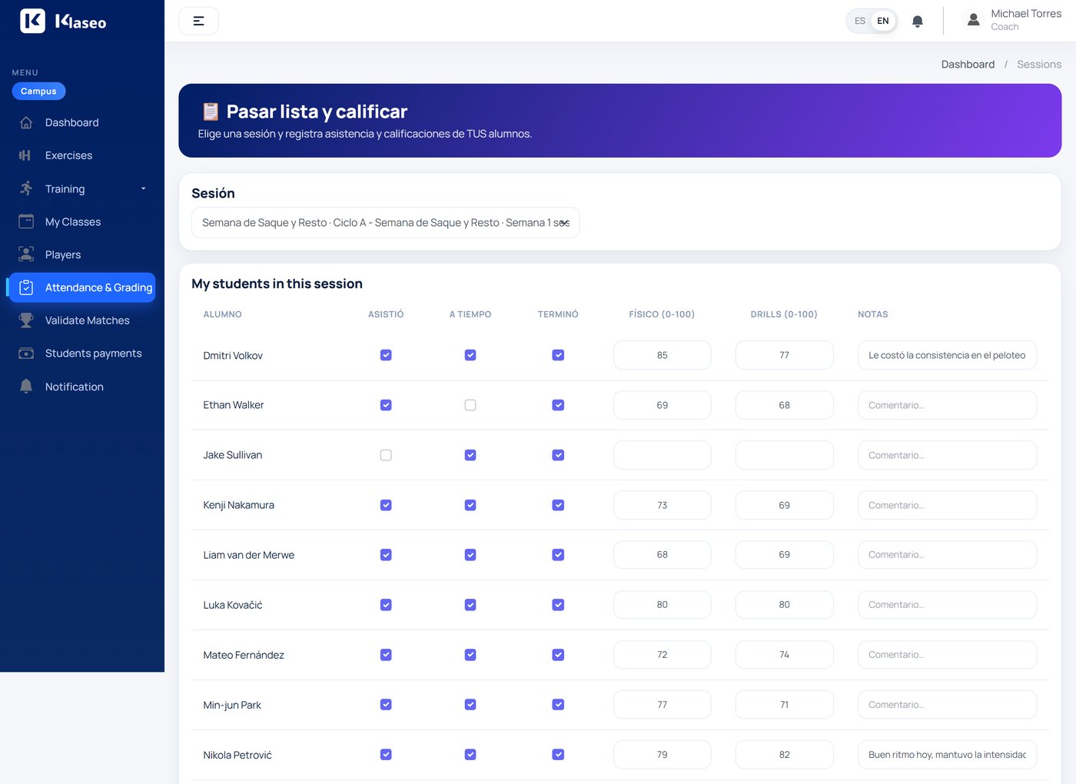Open the Sesión dropdown selector
Screen dimensions: 1076x784
[385, 223]
